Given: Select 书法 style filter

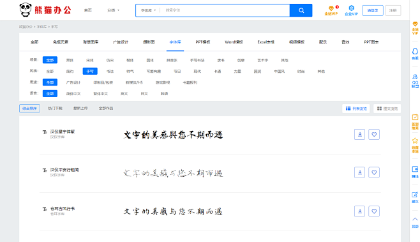Looking at the screenshot, I should click(110, 72).
